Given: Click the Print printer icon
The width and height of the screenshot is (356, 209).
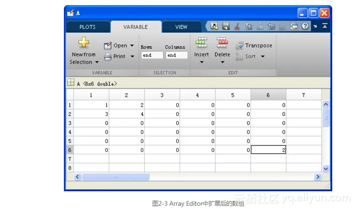Looking at the screenshot, I should pos(108,56).
